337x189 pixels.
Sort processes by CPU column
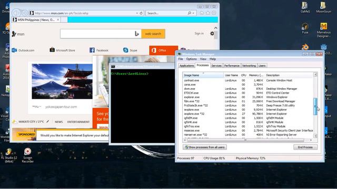243,75
